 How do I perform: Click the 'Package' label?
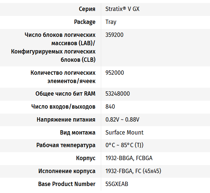click(85, 22)
